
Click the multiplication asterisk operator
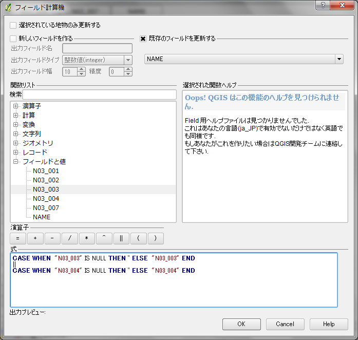click(x=87, y=238)
